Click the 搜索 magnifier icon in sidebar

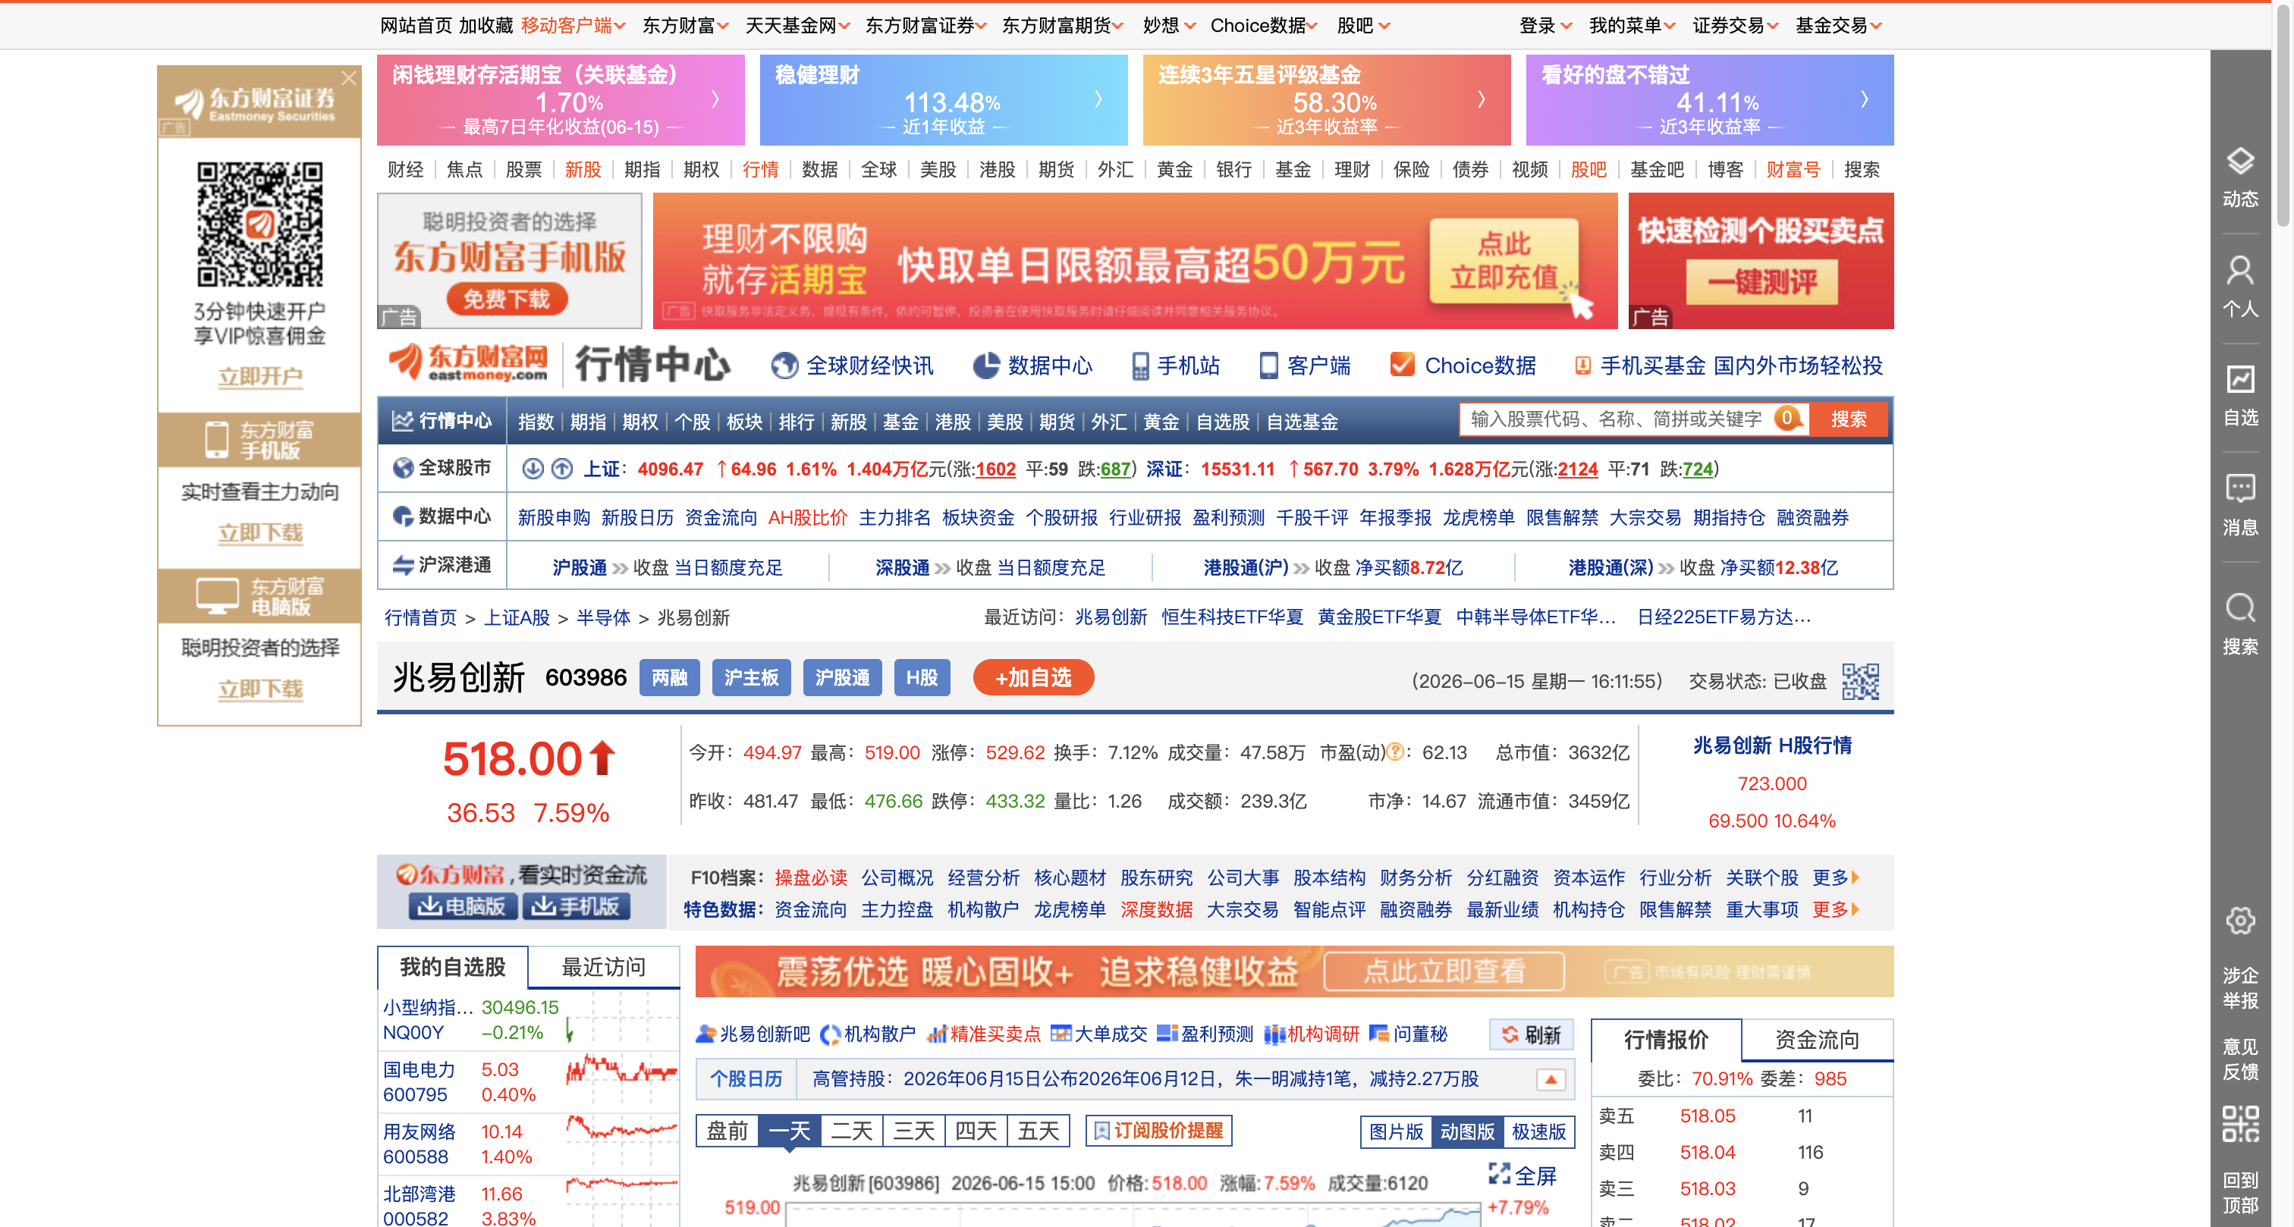pyautogui.click(x=2239, y=609)
